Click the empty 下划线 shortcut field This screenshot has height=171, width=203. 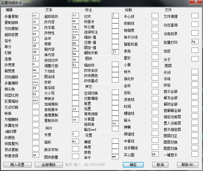pos(76,70)
